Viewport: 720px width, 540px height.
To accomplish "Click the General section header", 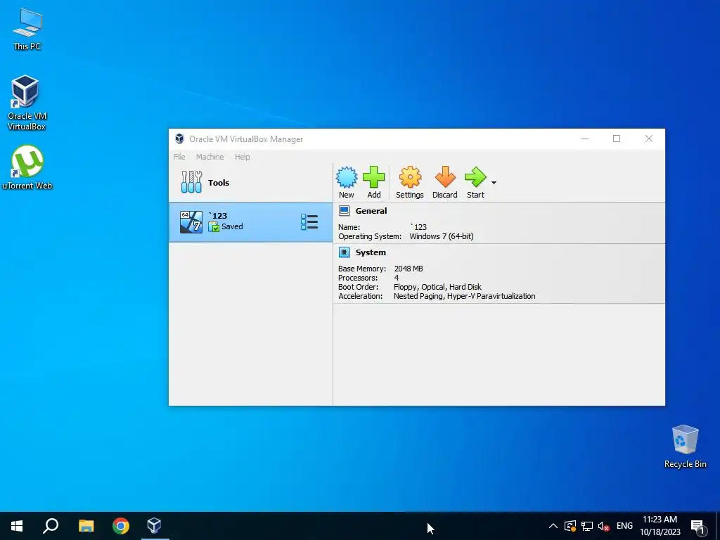I will pos(371,211).
